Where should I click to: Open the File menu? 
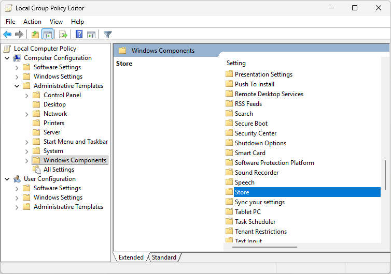click(10, 22)
